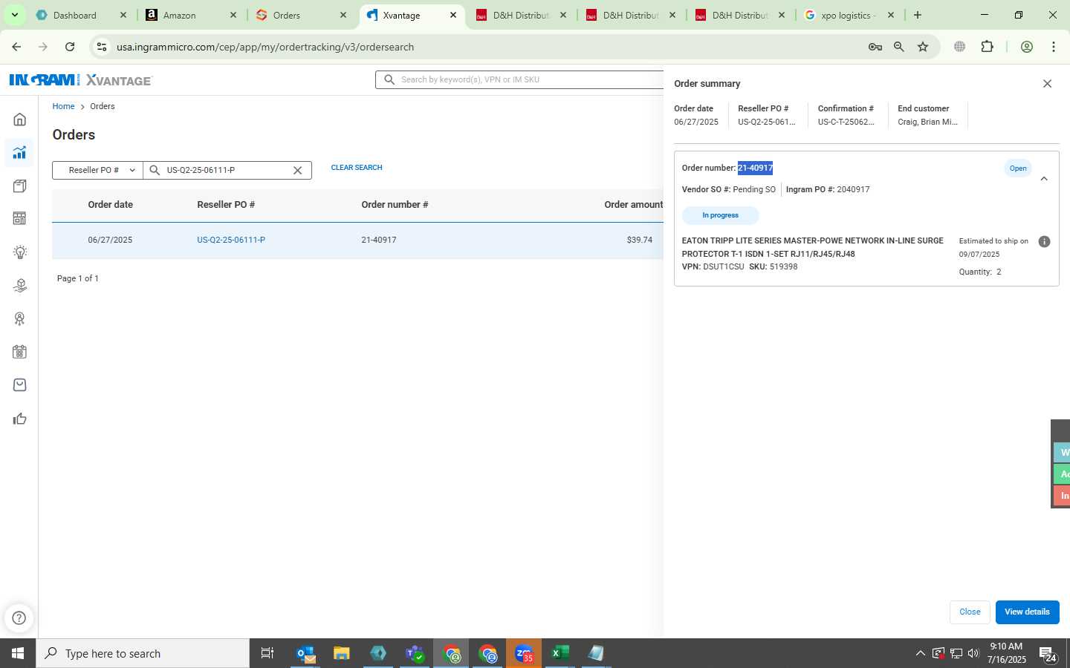Click Ingram PO # 2040917 text

828,189
